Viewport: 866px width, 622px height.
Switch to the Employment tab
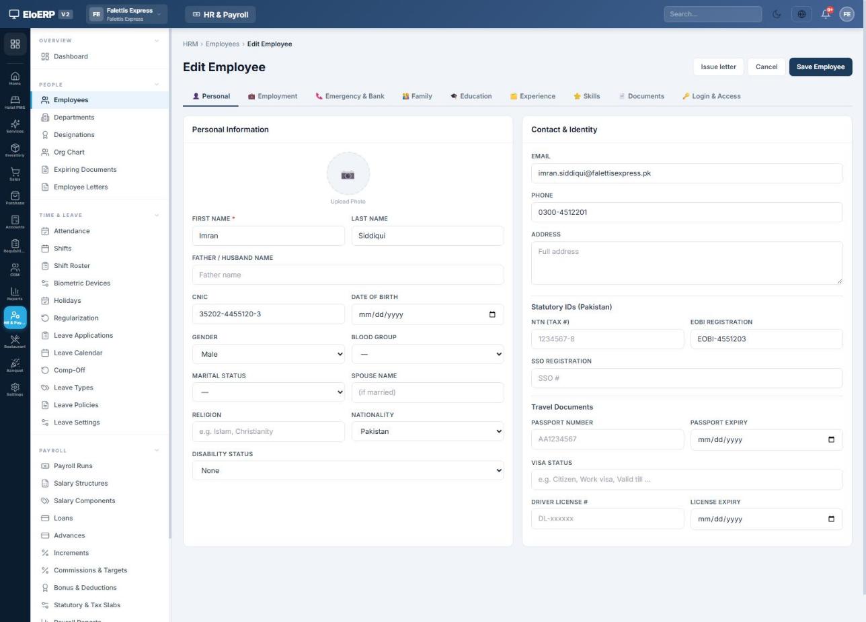click(272, 96)
